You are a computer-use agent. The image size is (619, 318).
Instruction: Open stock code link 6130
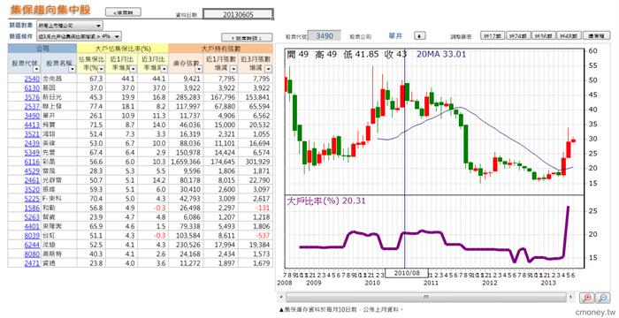click(32, 87)
